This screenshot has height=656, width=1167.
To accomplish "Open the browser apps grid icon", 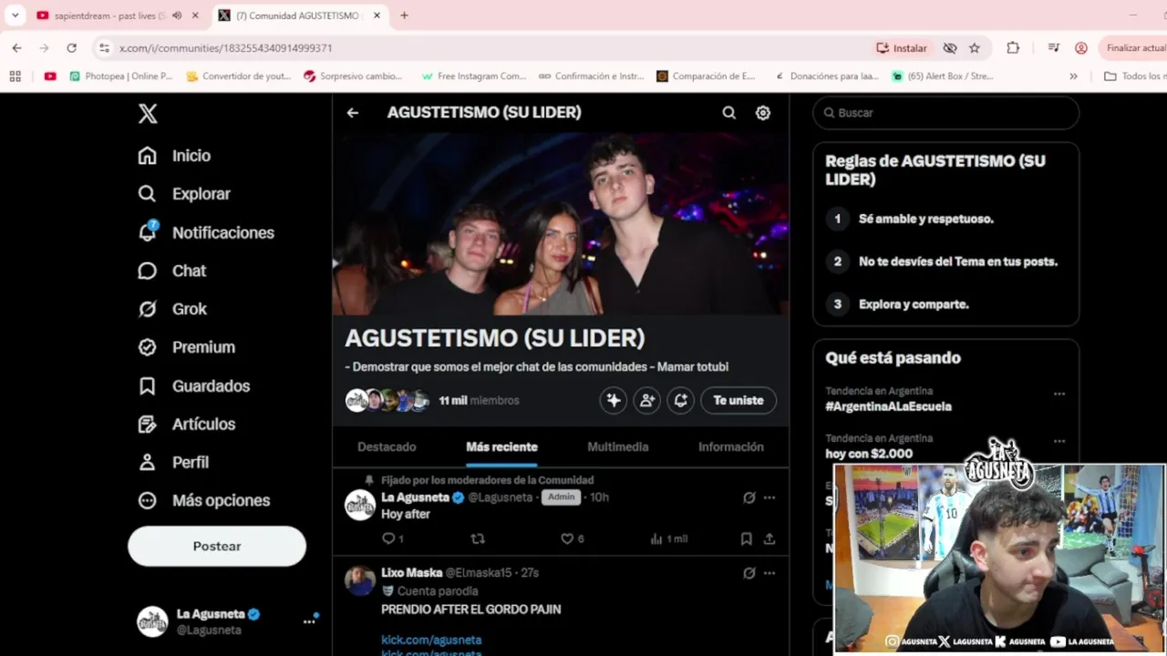I will 15,77.
